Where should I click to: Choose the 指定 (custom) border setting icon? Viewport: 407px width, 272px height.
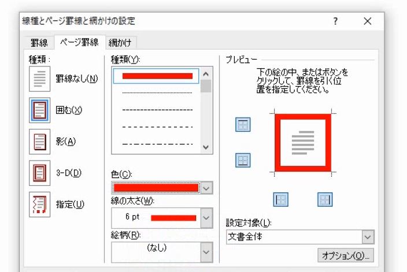pos(39,204)
